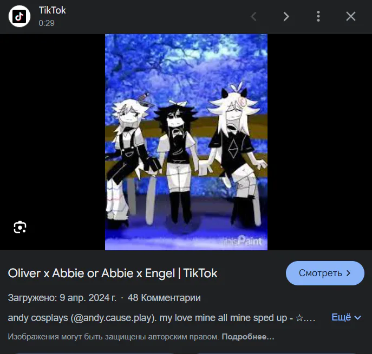This screenshot has height=354, width=372.
Task: Open the cartoon characters video thumbnail
Action: (x=186, y=142)
